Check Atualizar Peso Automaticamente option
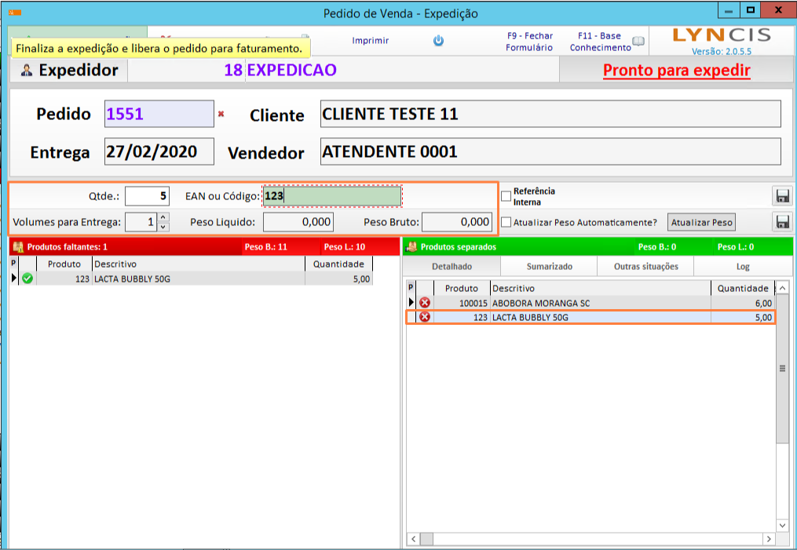797x550 pixels. 506,222
